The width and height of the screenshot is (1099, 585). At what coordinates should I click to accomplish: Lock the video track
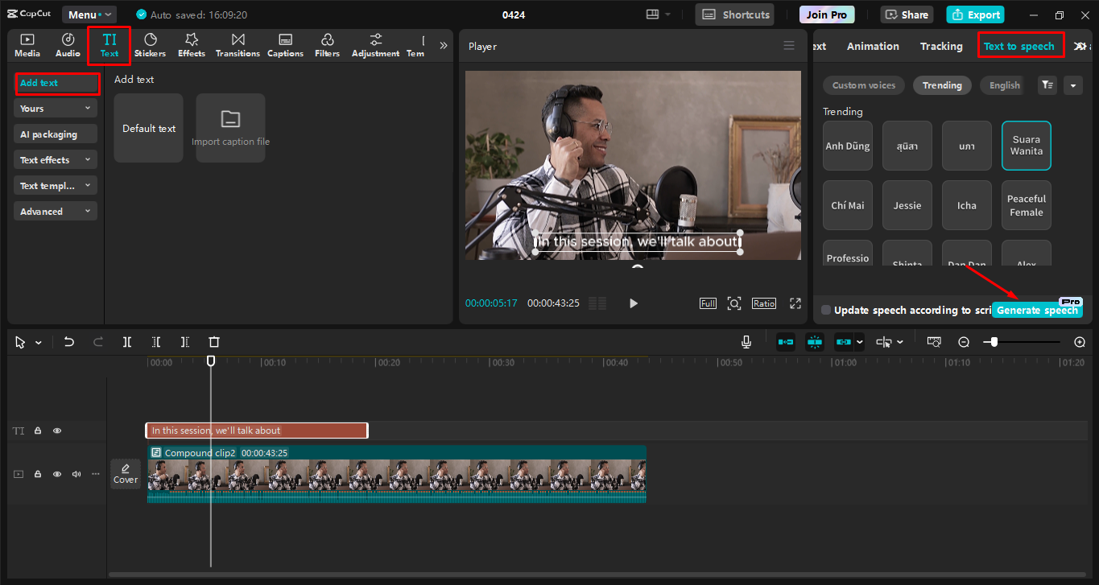tap(38, 474)
